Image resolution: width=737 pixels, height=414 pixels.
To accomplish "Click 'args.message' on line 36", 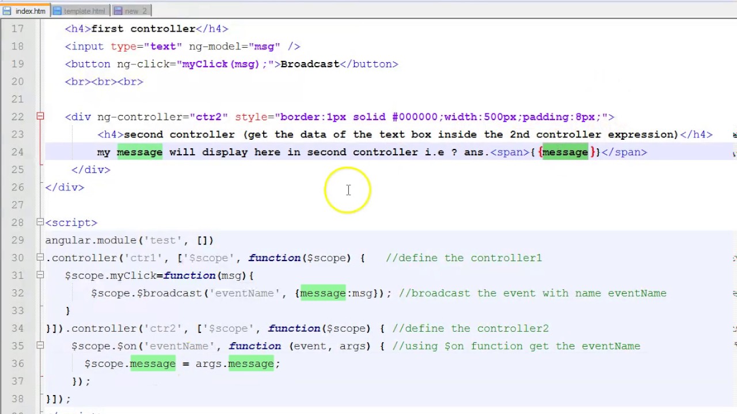I will pos(234,363).
